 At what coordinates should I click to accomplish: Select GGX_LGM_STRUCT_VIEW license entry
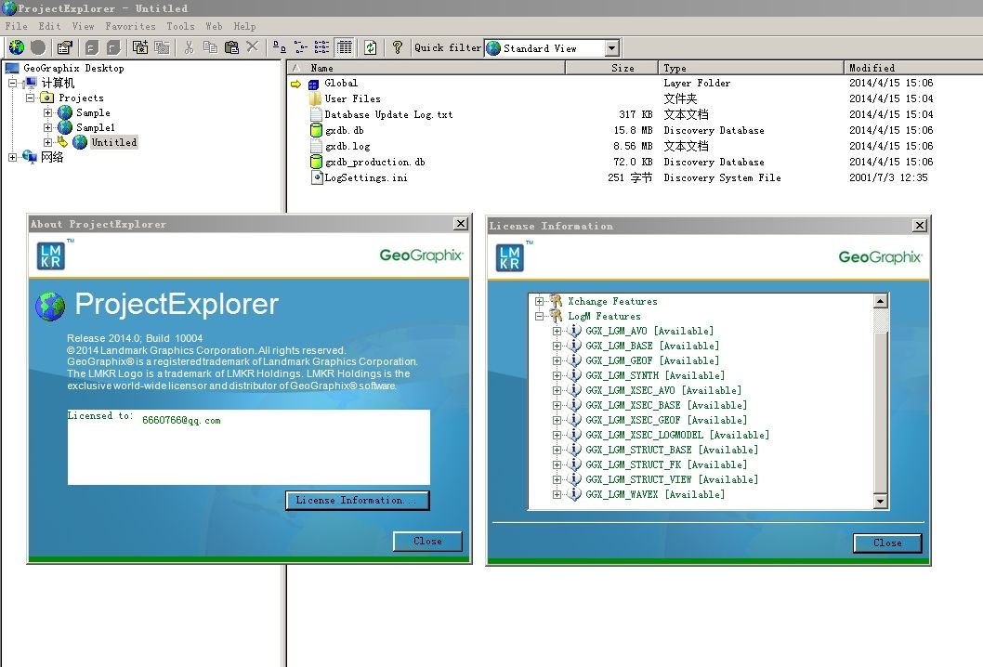click(672, 479)
